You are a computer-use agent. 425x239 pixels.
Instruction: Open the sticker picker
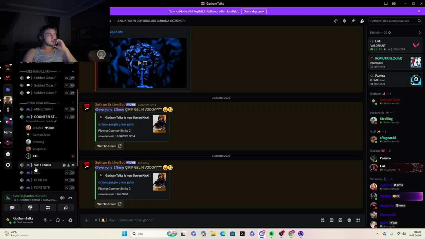[x=340, y=220]
